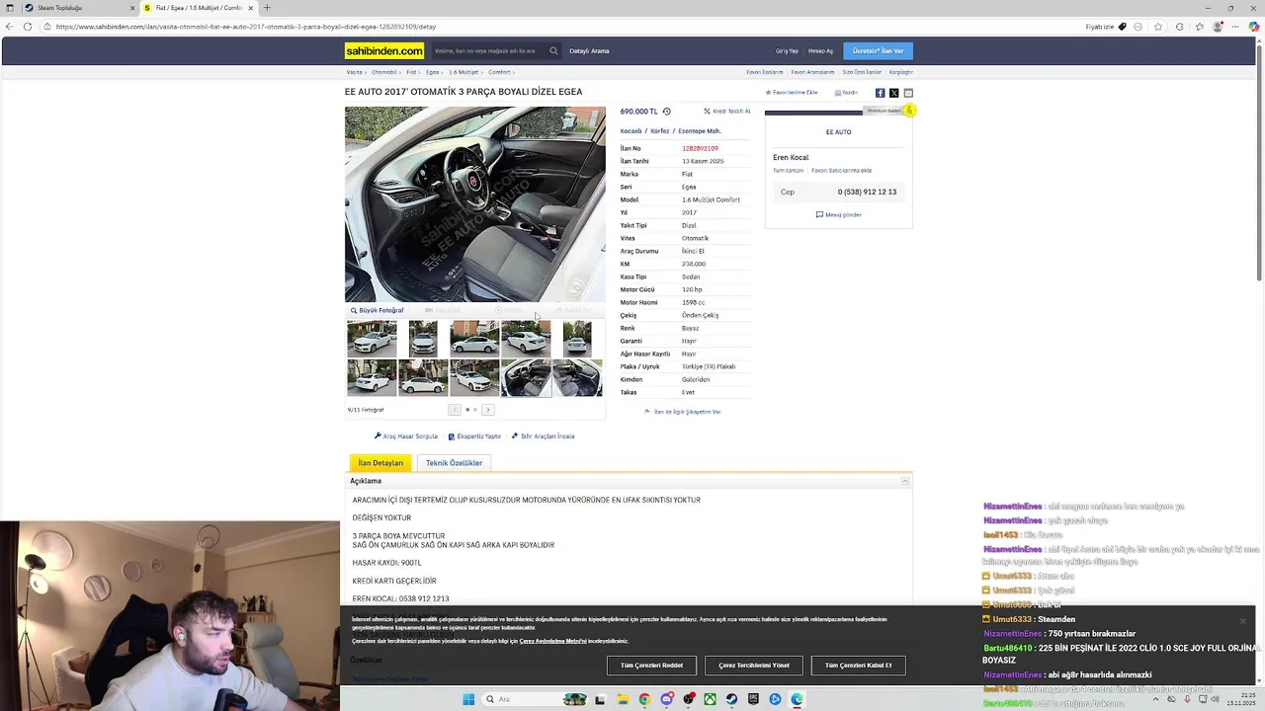The width and height of the screenshot is (1265, 711).
Task: Open seller's Tüm İlanları link
Action: (x=788, y=171)
